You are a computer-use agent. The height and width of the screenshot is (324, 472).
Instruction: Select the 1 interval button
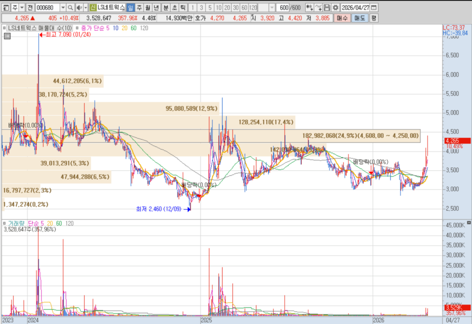pyautogui.click(x=193, y=7)
